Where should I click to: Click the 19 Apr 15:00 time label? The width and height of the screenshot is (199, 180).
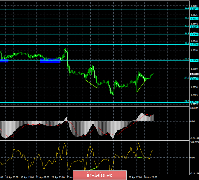(x=27, y=177)
